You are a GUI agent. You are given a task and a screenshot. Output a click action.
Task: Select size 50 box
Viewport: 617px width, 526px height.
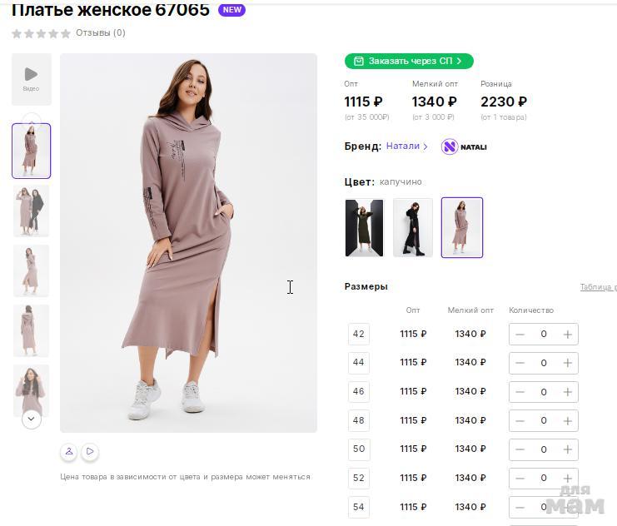(359, 449)
